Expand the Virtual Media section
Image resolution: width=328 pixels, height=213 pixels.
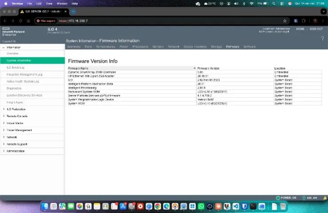point(4,123)
